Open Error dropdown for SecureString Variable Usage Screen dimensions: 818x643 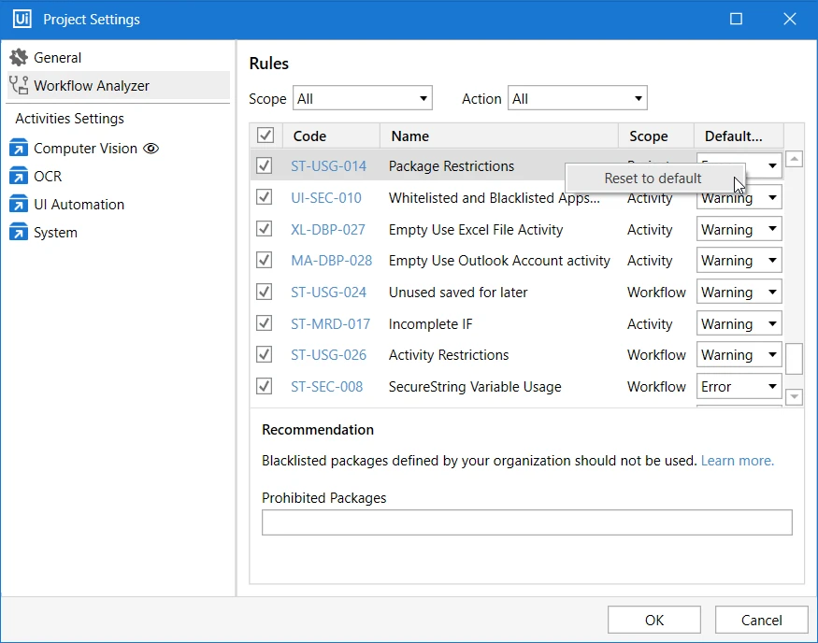tap(739, 386)
